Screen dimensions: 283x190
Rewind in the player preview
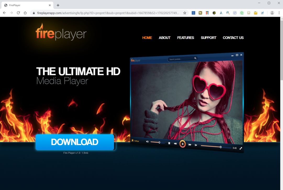[x=175, y=143]
